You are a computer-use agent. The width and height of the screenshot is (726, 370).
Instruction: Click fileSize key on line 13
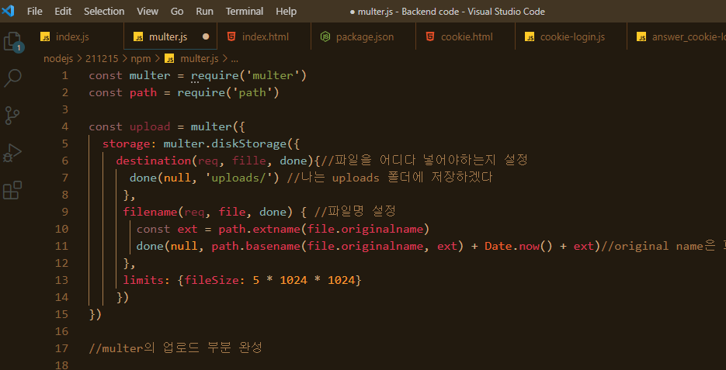coord(212,280)
